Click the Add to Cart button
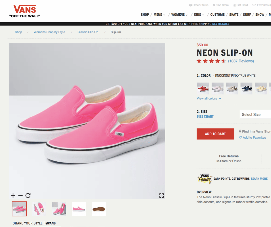 [215, 134]
